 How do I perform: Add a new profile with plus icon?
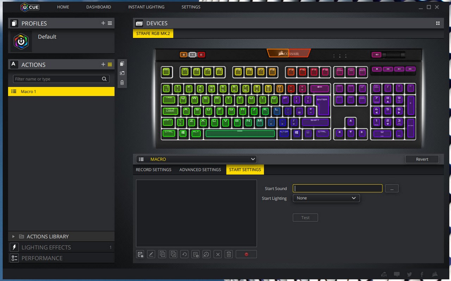coord(103,23)
